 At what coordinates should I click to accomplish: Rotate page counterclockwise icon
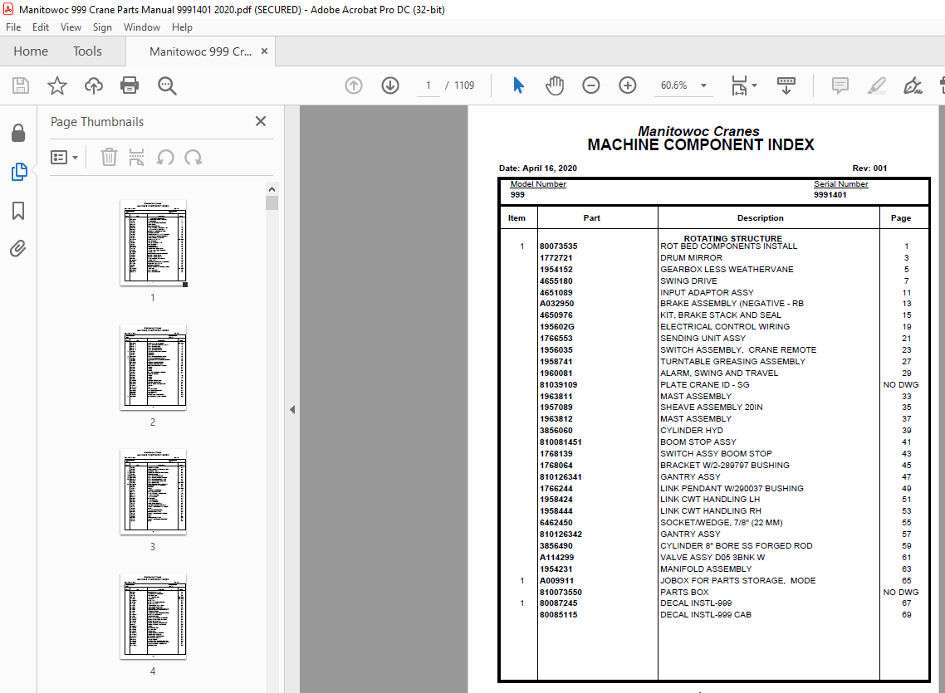[165, 158]
